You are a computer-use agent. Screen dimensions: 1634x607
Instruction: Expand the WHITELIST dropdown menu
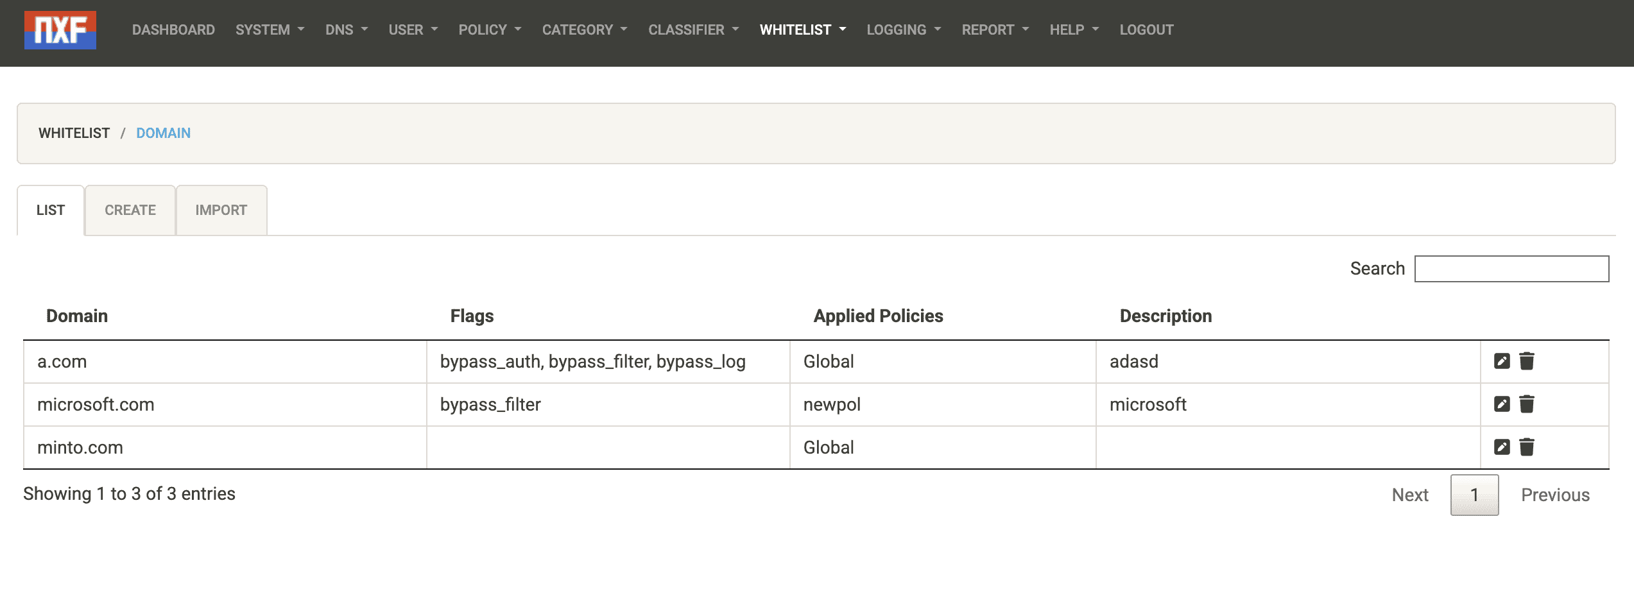point(802,30)
